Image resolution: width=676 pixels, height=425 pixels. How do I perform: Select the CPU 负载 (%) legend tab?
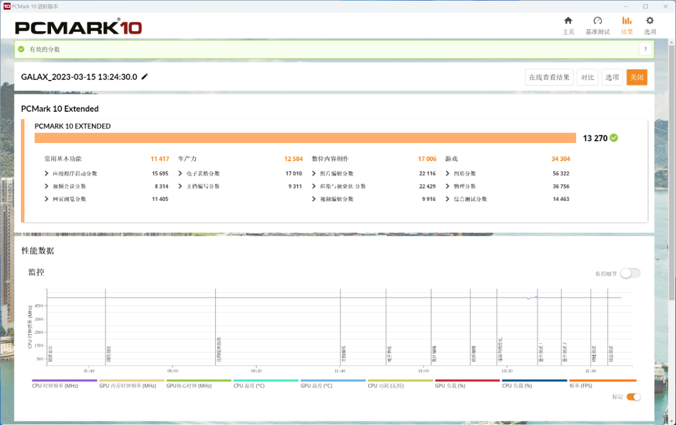click(x=535, y=385)
